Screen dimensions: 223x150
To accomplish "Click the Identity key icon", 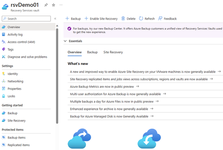I will click(3, 74).
